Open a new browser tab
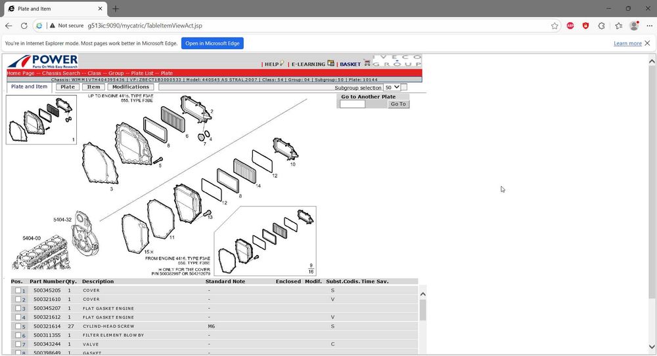657x356 pixels. pyautogui.click(x=116, y=9)
